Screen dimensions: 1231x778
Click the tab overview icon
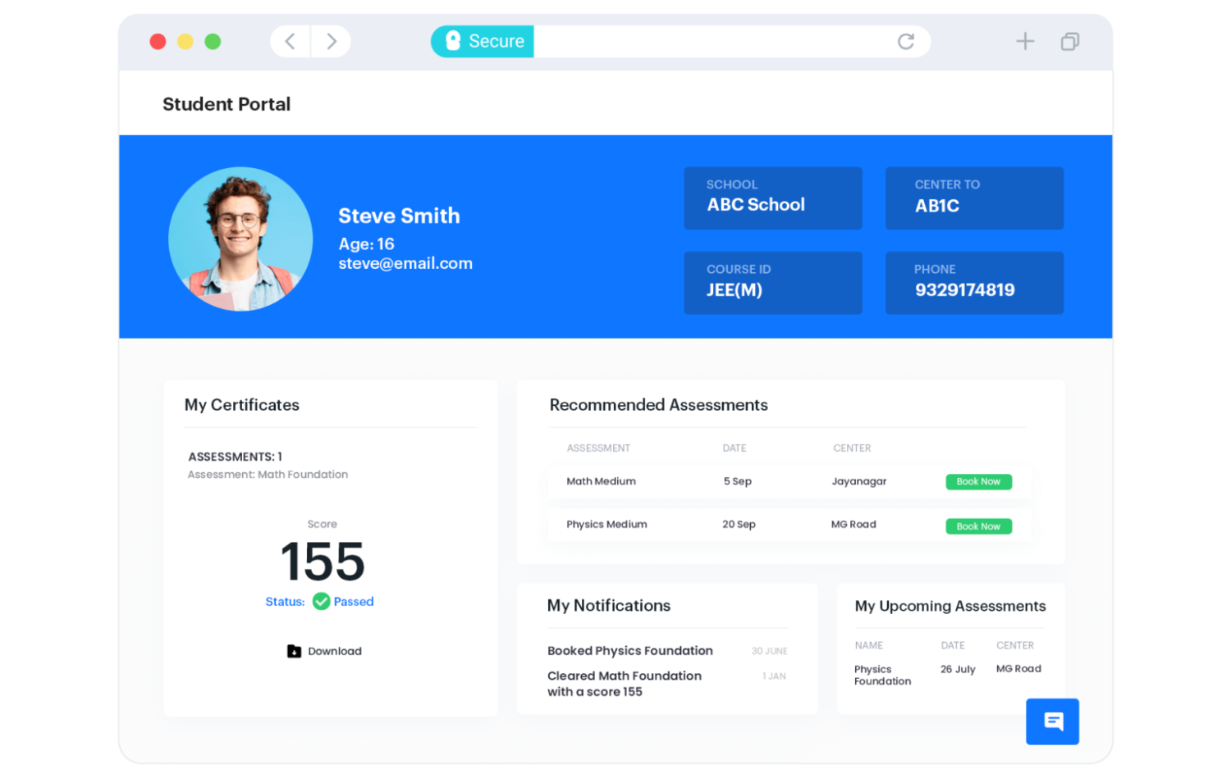click(1069, 41)
